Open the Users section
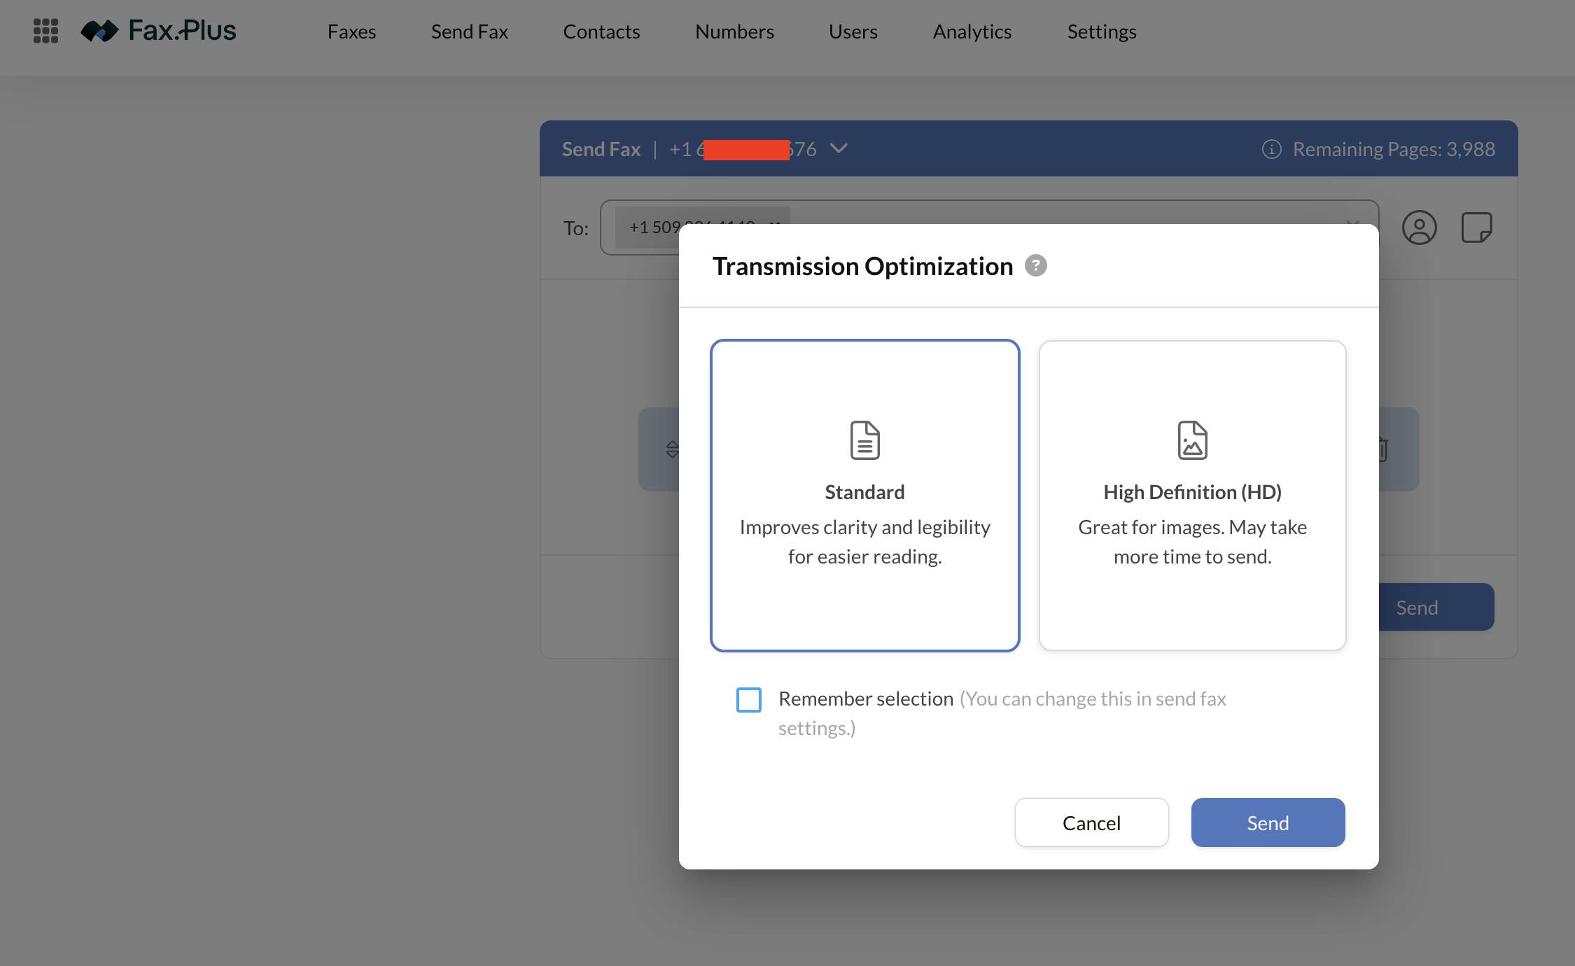This screenshot has height=966, width=1575. coord(853,31)
